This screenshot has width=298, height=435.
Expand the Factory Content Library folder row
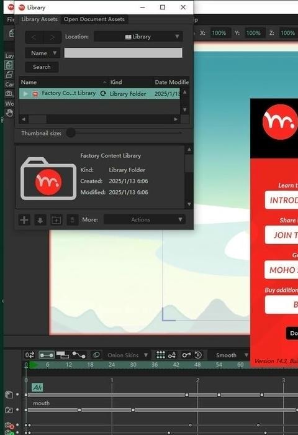[25, 94]
